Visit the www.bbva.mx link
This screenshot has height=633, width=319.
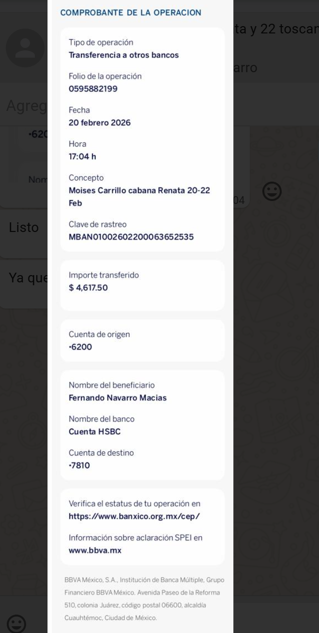(x=95, y=550)
